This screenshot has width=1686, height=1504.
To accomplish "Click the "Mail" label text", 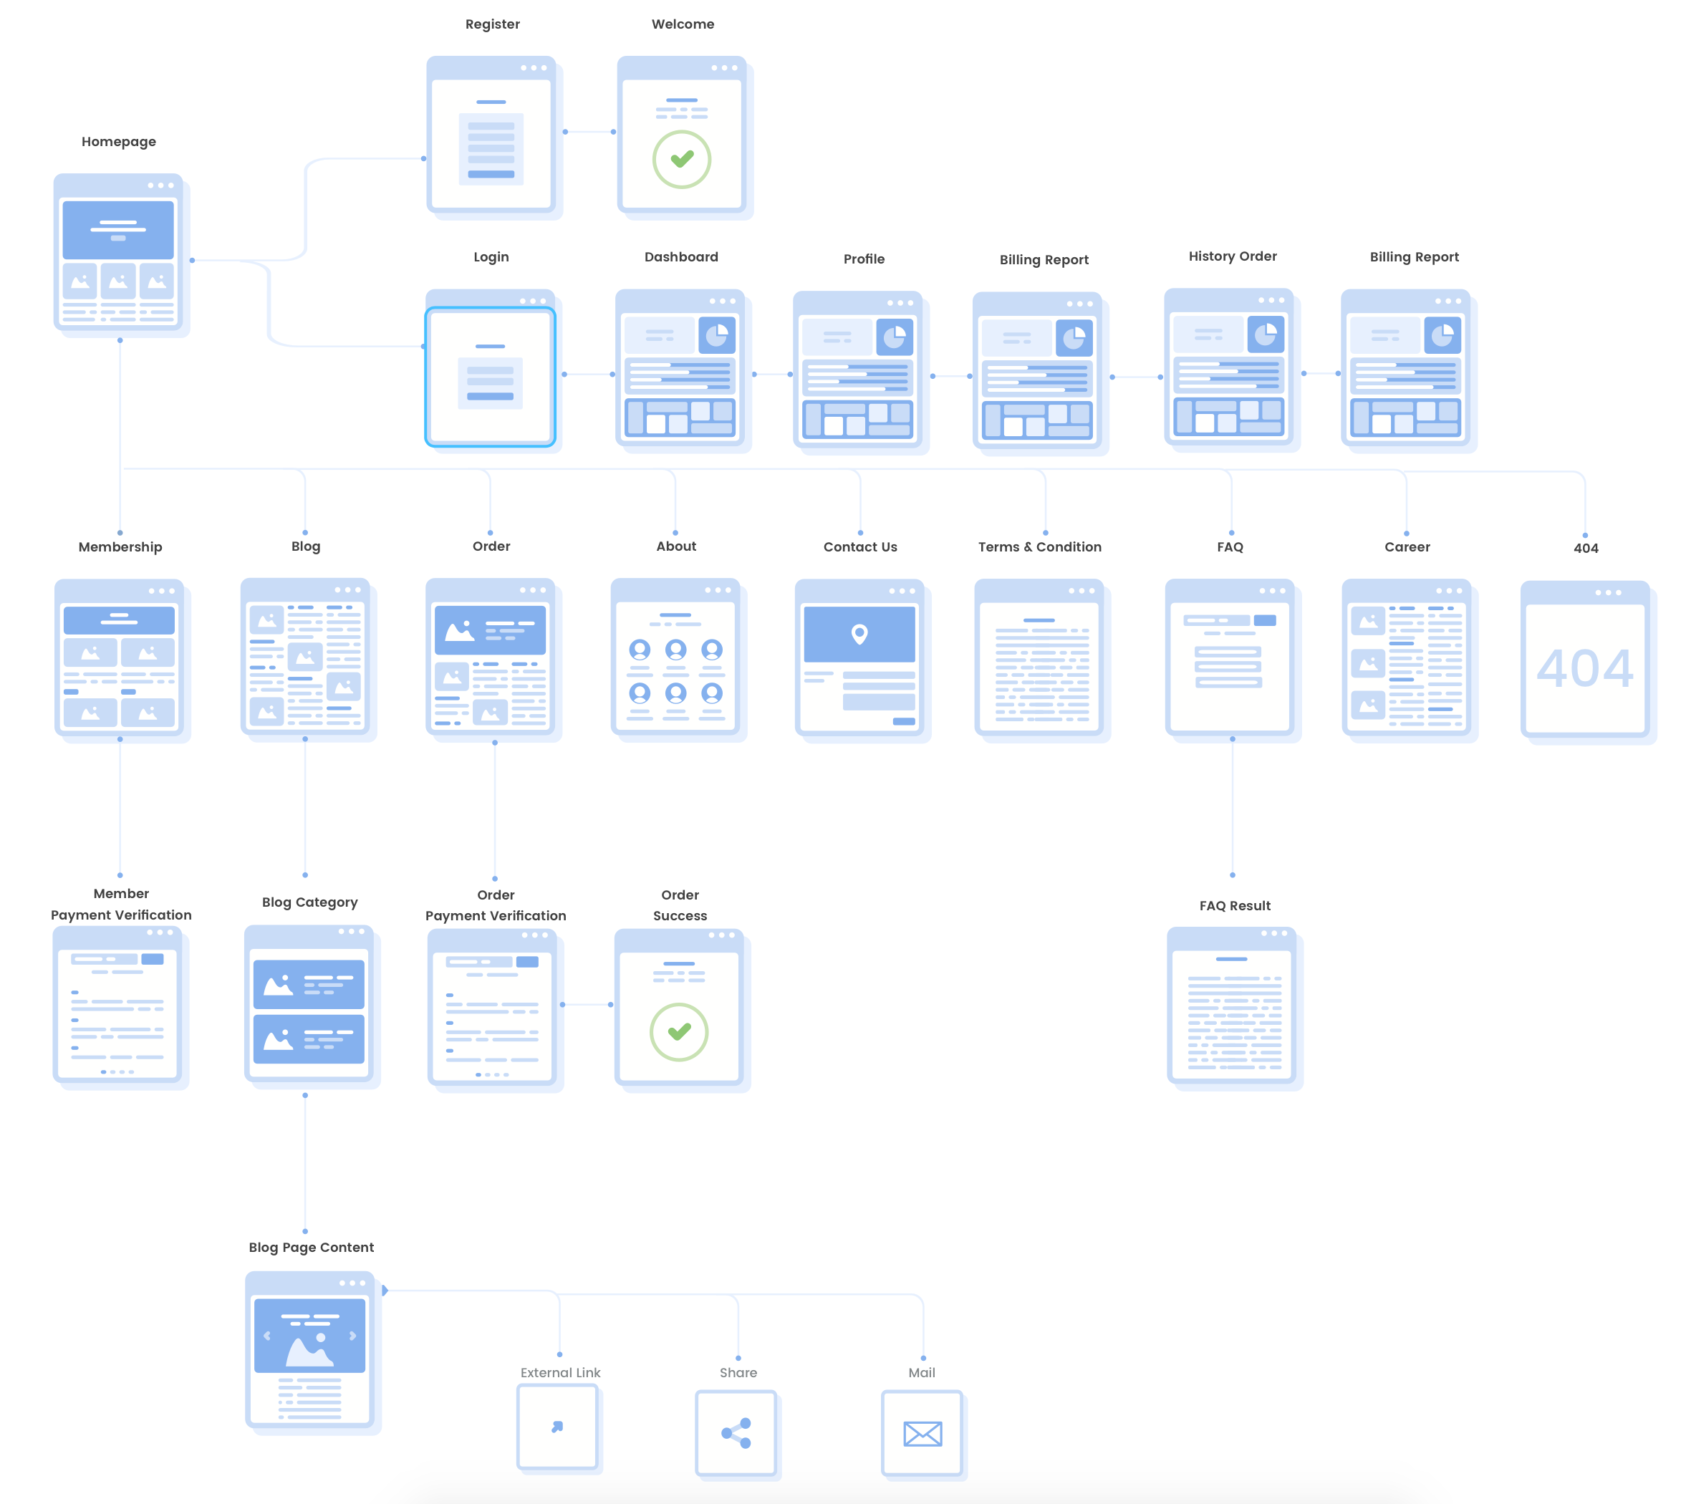I will (x=922, y=1373).
